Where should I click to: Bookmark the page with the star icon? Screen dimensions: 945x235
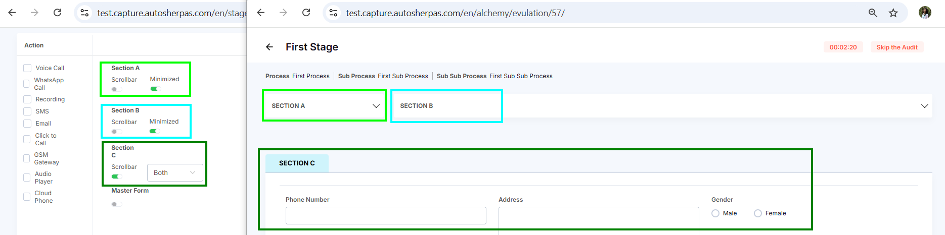[893, 13]
